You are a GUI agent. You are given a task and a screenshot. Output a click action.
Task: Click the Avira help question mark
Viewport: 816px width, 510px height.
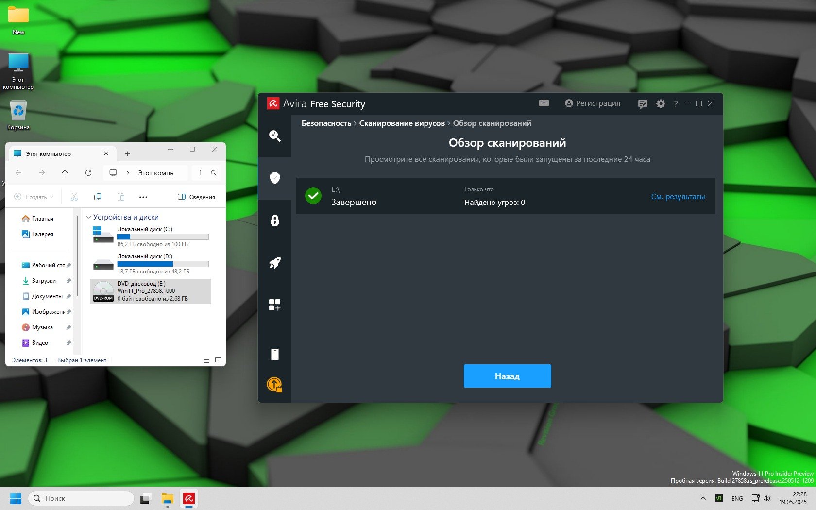[x=676, y=103]
